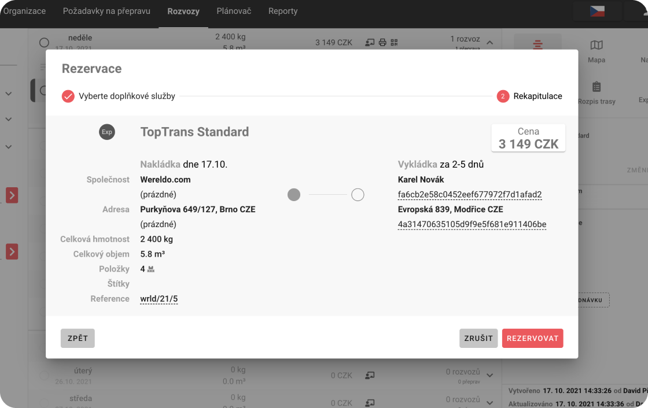This screenshot has width=648, height=408.
Task: Click the empty unloading point circle
Action: [x=358, y=195]
